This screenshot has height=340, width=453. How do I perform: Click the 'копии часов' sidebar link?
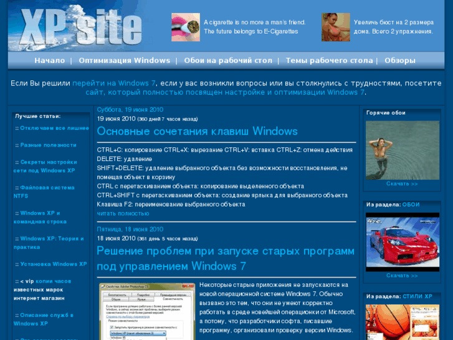point(54,281)
